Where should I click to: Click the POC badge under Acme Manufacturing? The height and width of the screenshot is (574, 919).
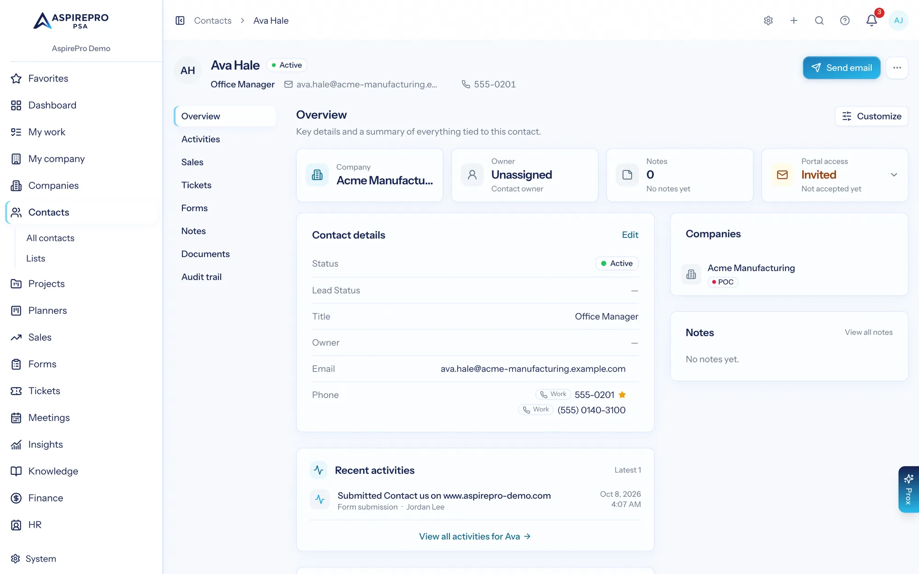(x=723, y=282)
